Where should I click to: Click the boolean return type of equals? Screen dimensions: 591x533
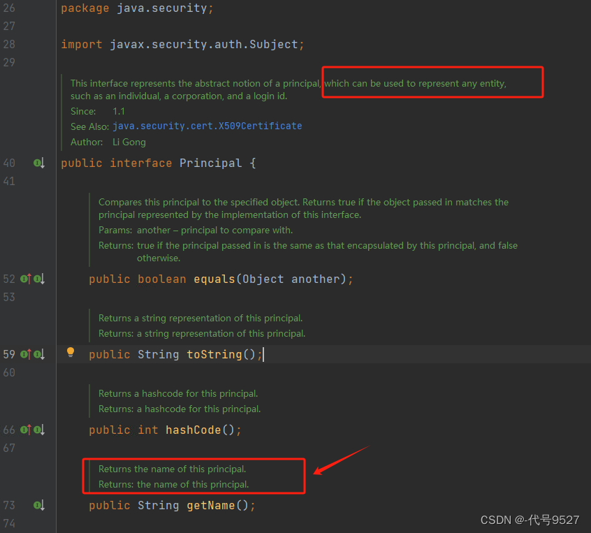(162, 279)
